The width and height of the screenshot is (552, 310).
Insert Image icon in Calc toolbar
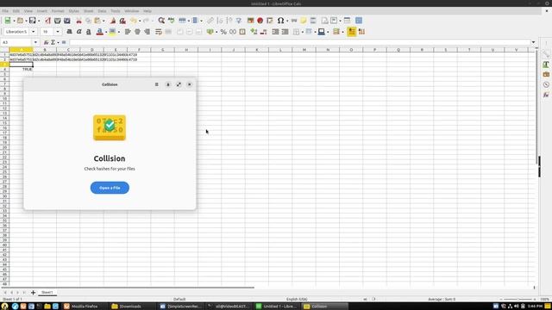[250, 21]
